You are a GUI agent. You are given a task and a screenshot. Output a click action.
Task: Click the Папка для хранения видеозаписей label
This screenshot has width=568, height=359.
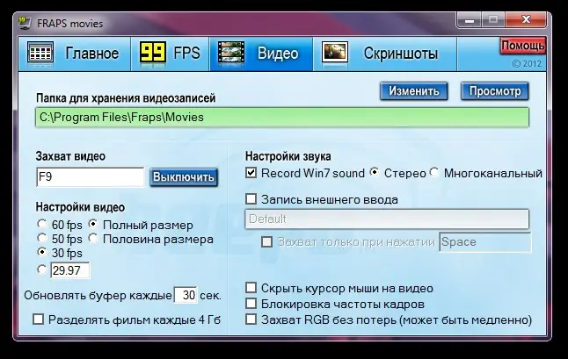[126, 98]
